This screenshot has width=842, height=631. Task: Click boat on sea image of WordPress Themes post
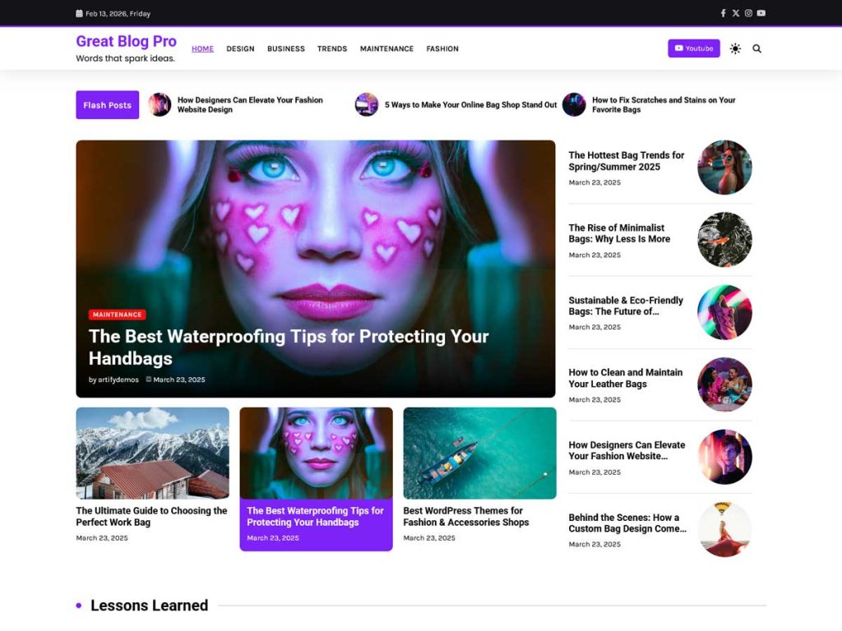[479, 454]
